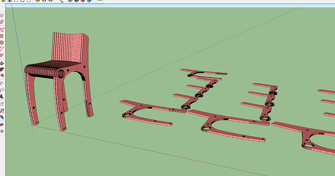Choose the Follow Me tool
Image resolution: width=335 pixels, height=176 pixels.
(x=2, y=70)
